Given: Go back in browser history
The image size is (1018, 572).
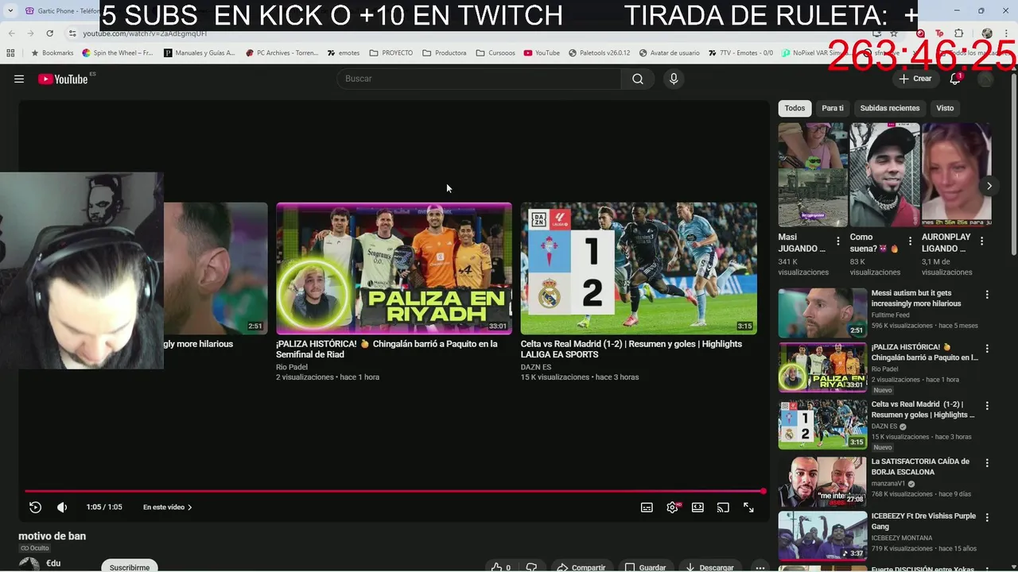Looking at the screenshot, I should coord(12,33).
